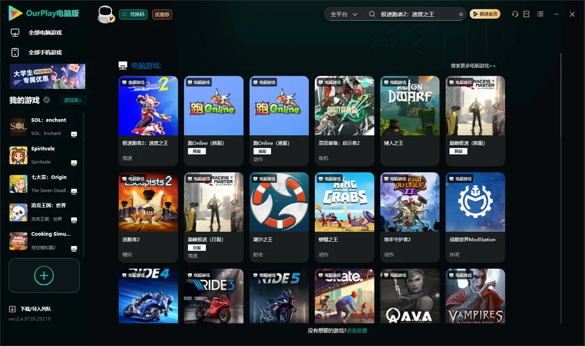The width and height of the screenshot is (585, 346).
Task: Open the 巅峰极速 (韩服) game card
Action: pyautogui.click(x=475, y=121)
